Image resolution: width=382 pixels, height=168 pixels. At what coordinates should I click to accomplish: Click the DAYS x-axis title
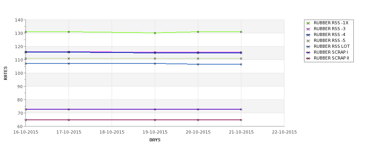tap(155, 140)
